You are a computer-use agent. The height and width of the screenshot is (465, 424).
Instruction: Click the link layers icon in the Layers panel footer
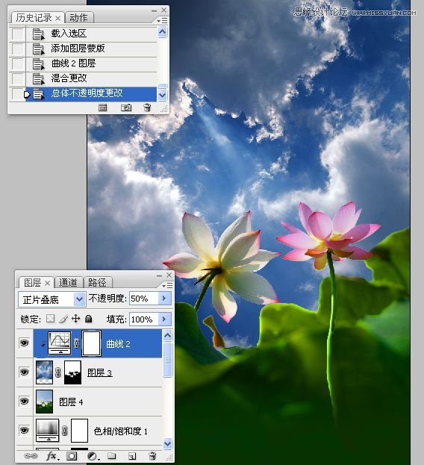click(31, 455)
